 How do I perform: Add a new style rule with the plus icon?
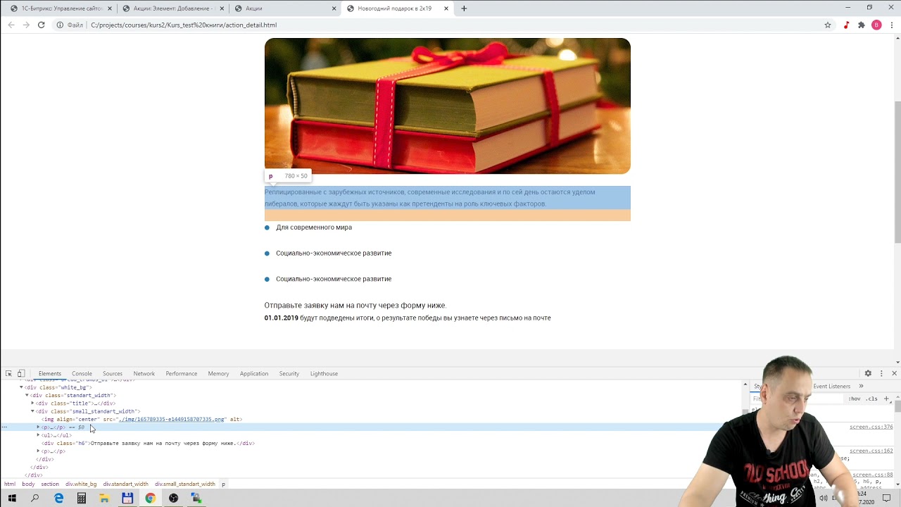pos(888,399)
